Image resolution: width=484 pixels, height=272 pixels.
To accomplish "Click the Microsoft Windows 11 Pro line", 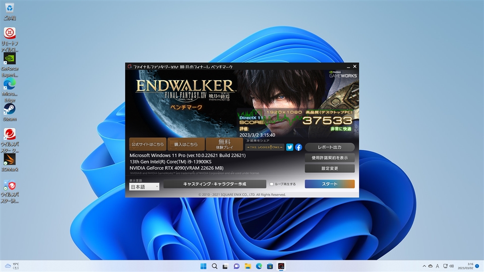I will click(x=187, y=155).
